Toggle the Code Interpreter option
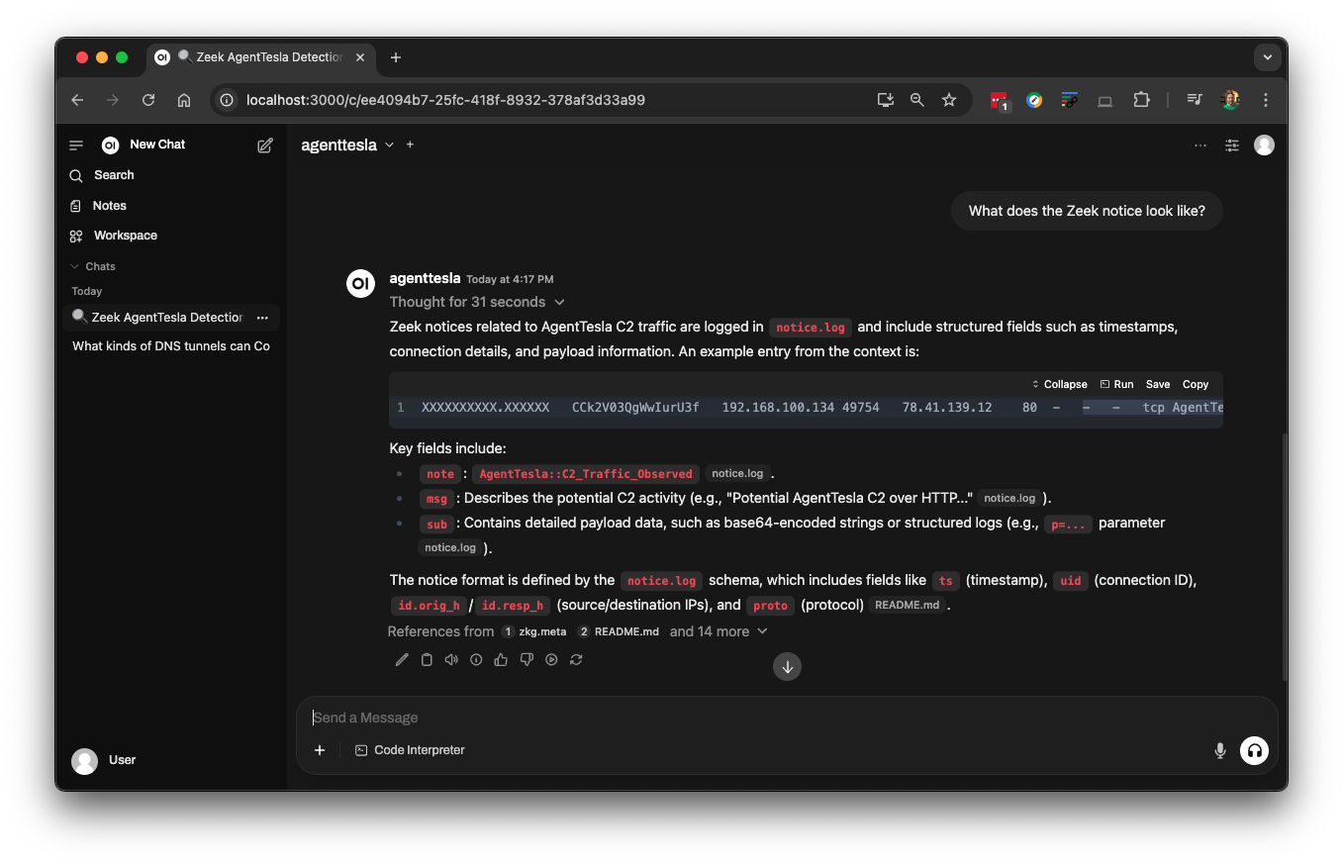 (x=410, y=750)
